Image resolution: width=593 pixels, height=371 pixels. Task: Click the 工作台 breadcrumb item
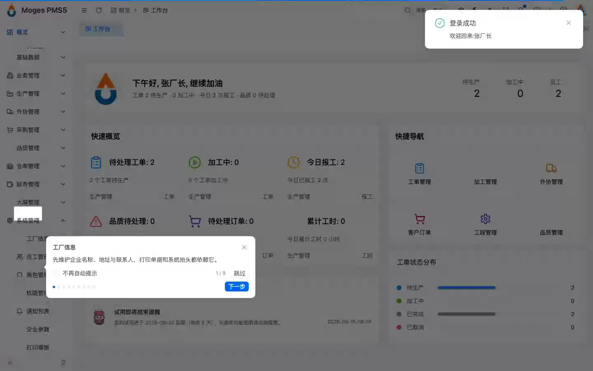coord(155,10)
